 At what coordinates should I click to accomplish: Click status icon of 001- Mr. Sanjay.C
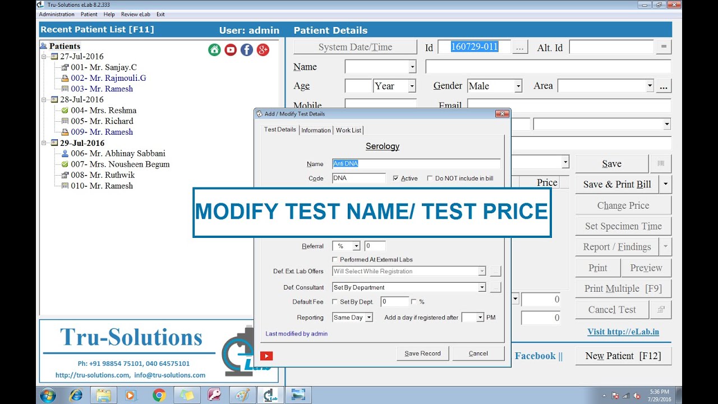pyautogui.click(x=65, y=67)
